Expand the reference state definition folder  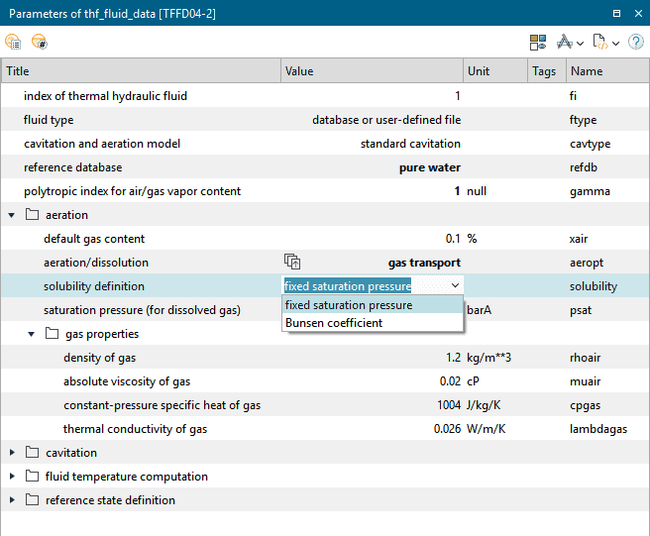(11, 500)
